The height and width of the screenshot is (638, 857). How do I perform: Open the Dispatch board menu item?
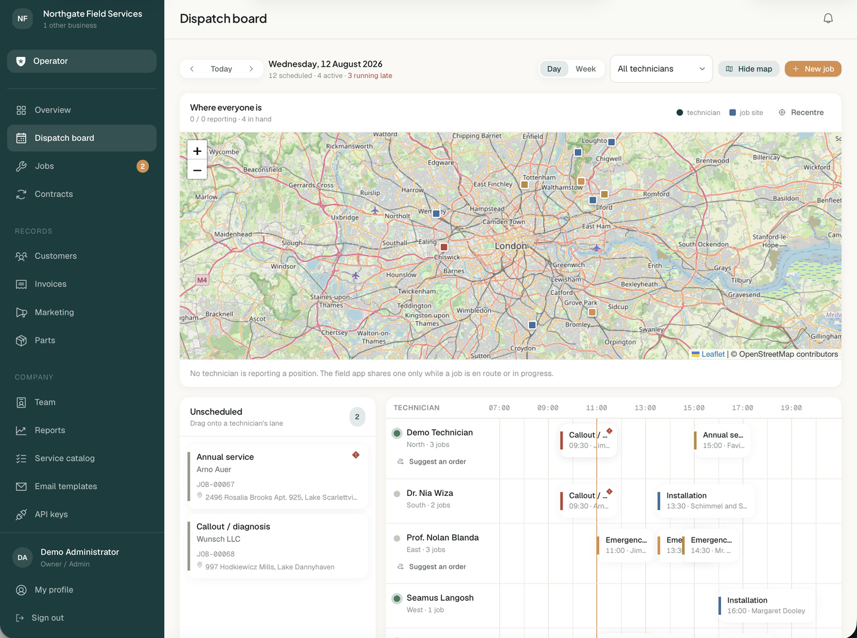coord(82,138)
